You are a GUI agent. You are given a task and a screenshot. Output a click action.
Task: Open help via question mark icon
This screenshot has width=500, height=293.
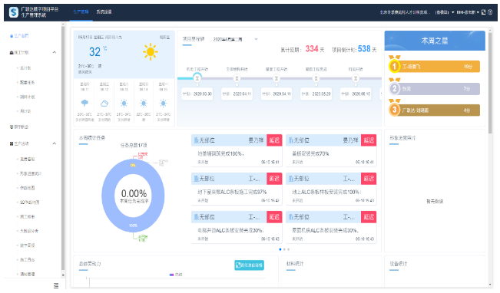click(490, 12)
